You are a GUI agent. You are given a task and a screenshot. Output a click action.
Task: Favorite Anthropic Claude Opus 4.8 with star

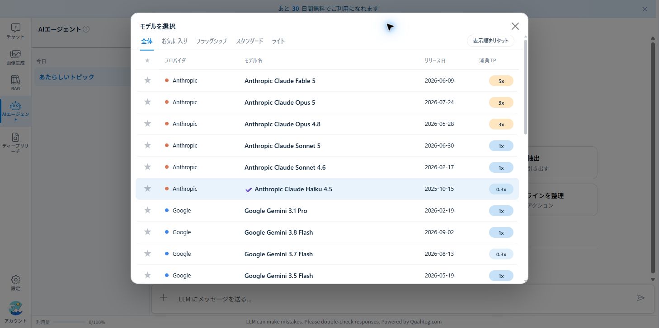pos(147,124)
